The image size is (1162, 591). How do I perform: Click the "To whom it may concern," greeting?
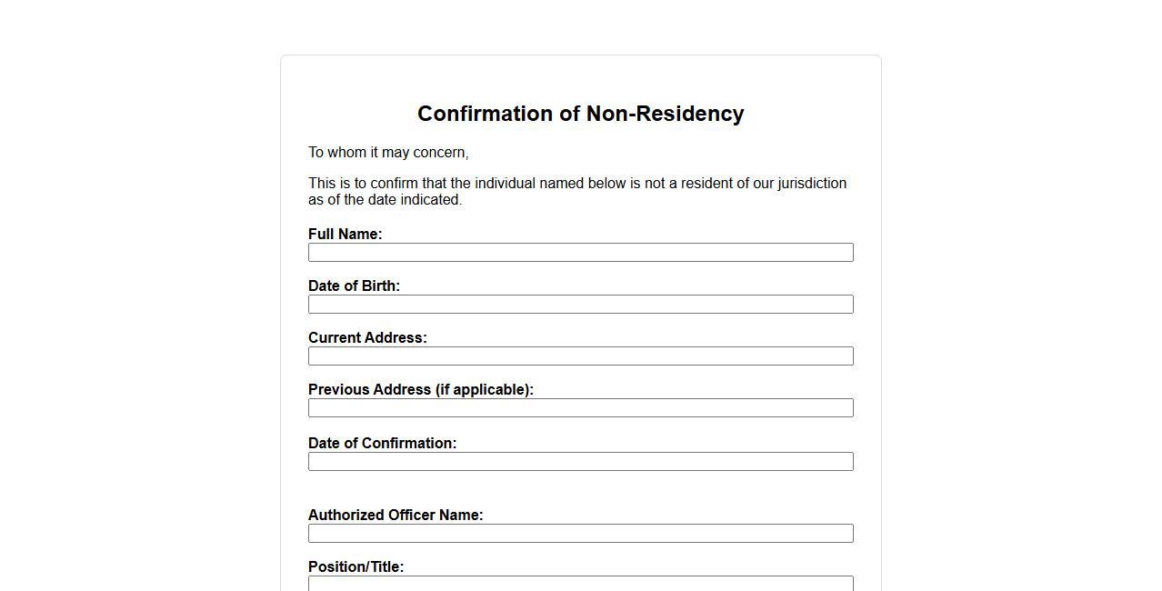[x=388, y=152]
